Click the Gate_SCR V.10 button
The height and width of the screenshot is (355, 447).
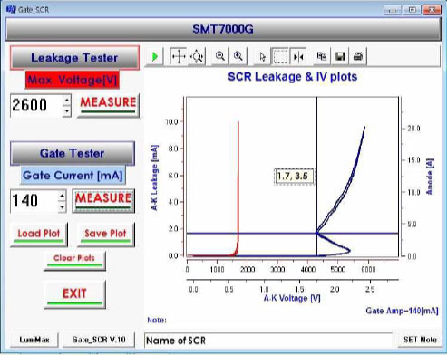click(x=99, y=340)
